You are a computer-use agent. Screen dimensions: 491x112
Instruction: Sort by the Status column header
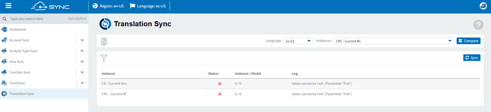[213, 74]
